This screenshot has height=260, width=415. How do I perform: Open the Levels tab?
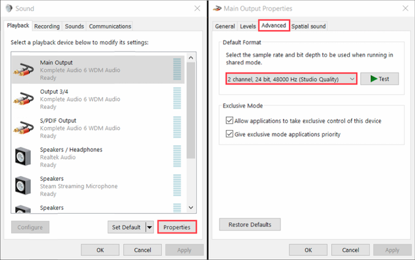248,26
